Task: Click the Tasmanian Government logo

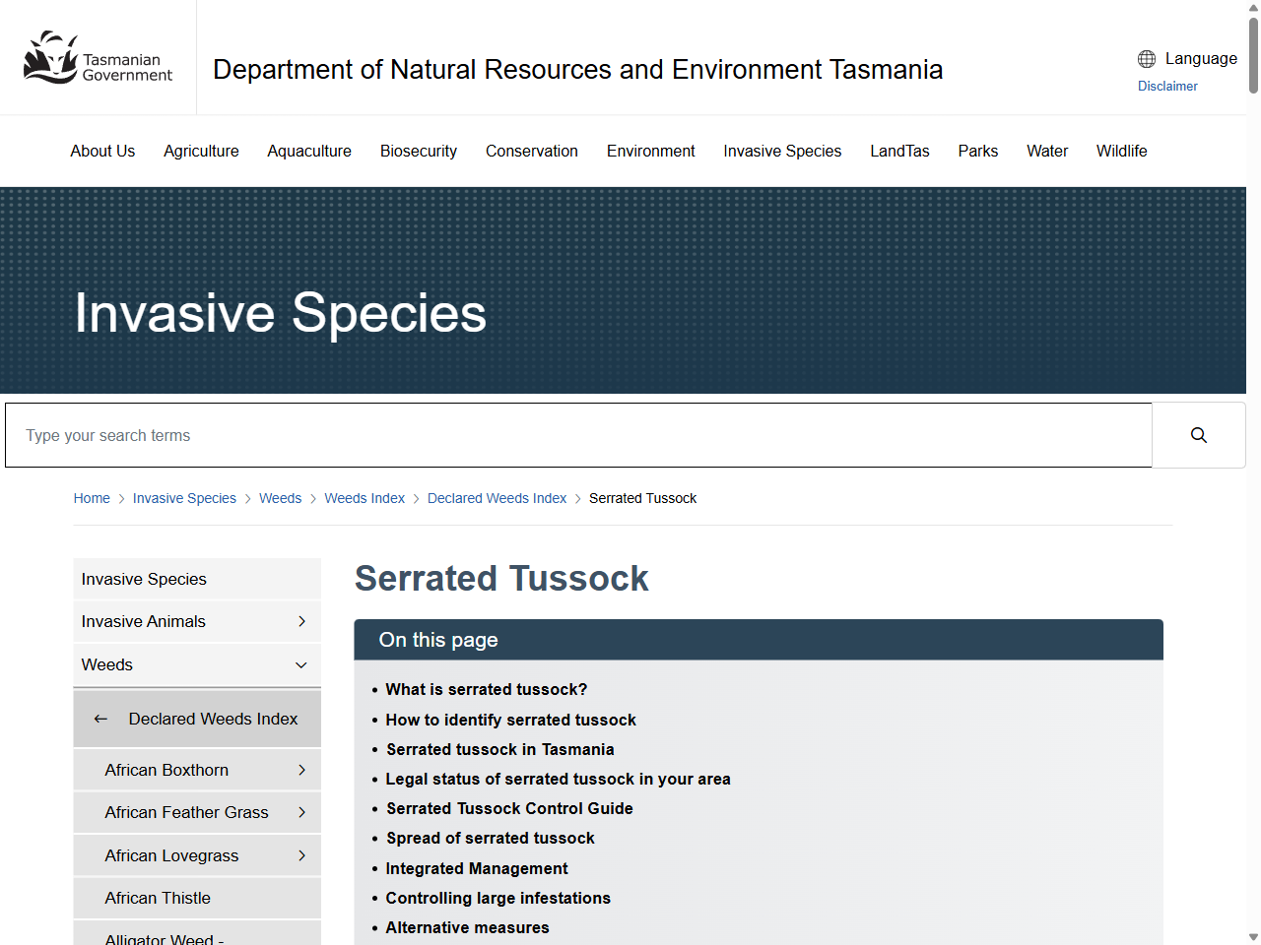Action: tap(98, 56)
